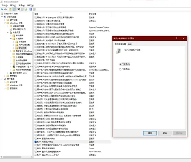Expand 管理模板 under 用户配置
191x162 pixels.
click(x=5, y=88)
